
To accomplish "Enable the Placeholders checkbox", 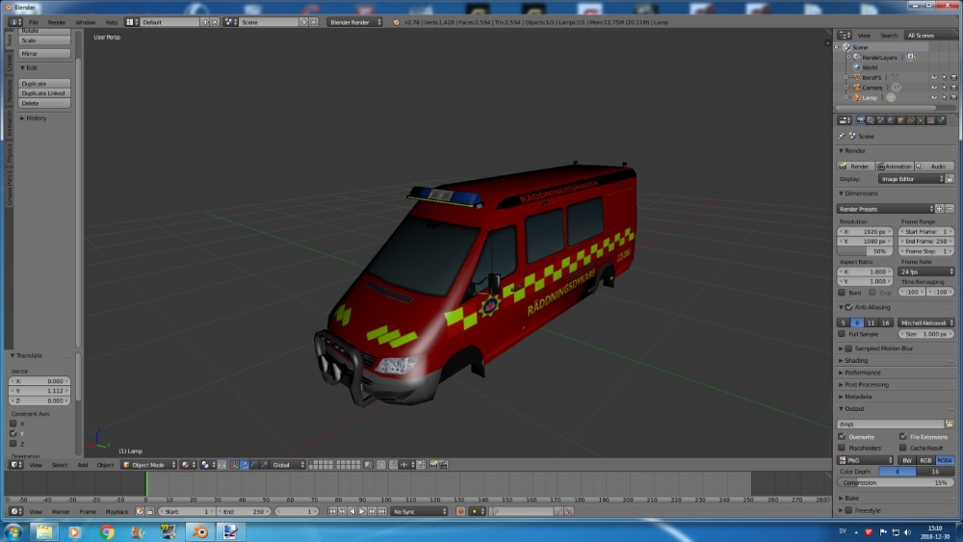I will [842, 448].
